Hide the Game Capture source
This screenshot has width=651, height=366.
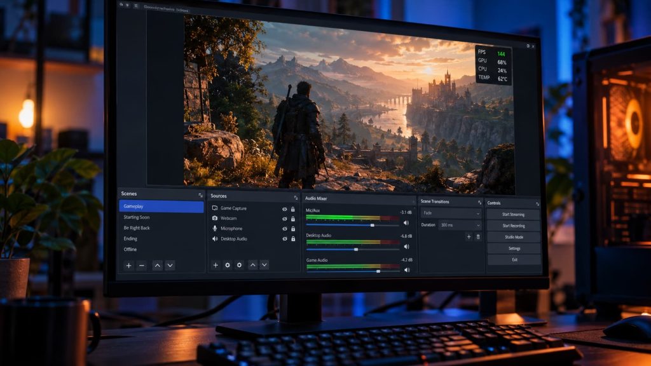tap(284, 209)
